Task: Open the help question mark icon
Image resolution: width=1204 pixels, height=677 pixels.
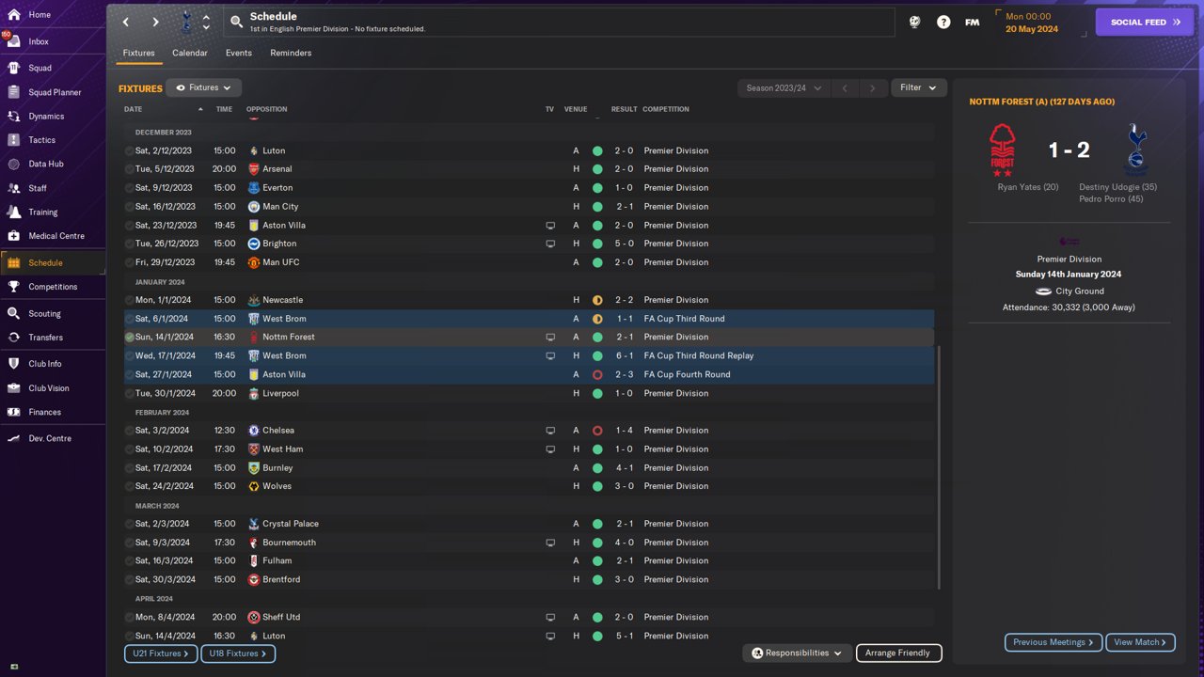Action: pyautogui.click(x=943, y=22)
